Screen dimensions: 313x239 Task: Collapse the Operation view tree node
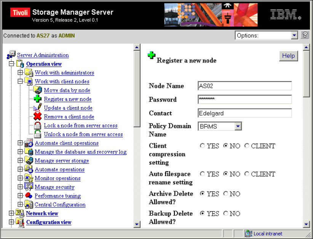point(11,64)
